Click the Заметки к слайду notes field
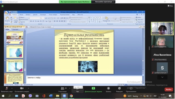The height and width of the screenshot is (99, 175). coord(84,80)
